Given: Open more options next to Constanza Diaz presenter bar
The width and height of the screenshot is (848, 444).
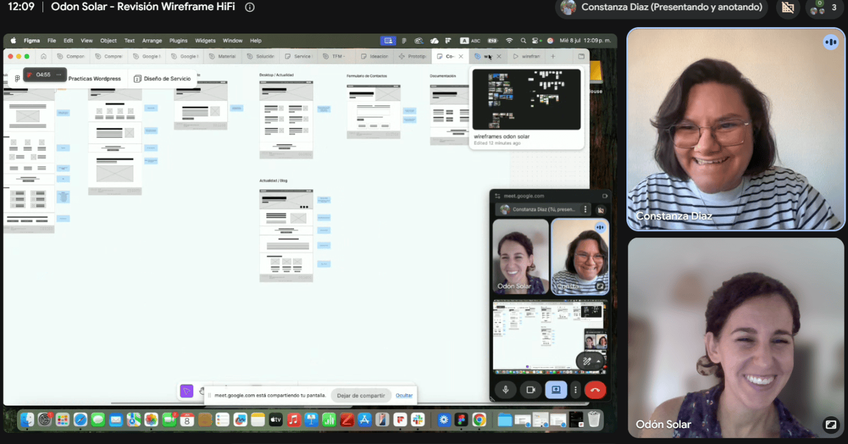Looking at the screenshot, I should pos(585,209).
